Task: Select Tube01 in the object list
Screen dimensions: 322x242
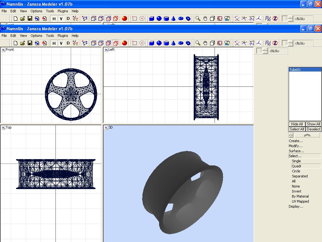Action: [305, 70]
